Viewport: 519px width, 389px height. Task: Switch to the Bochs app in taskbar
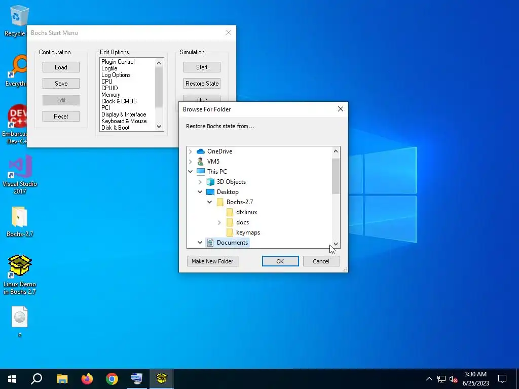[x=162, y=379]
